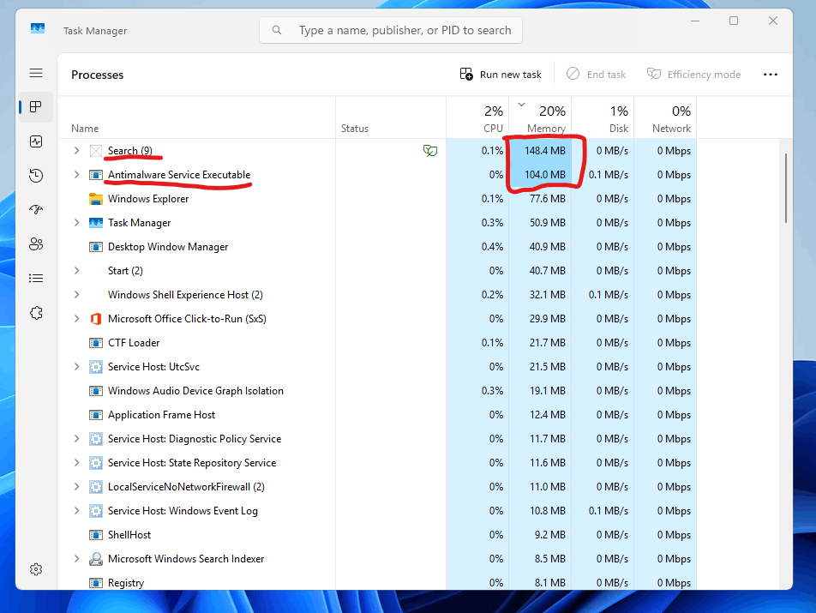Open the Details tab in sidebar
Viewport: 816px width, 613px height.
tap(36, 279)
